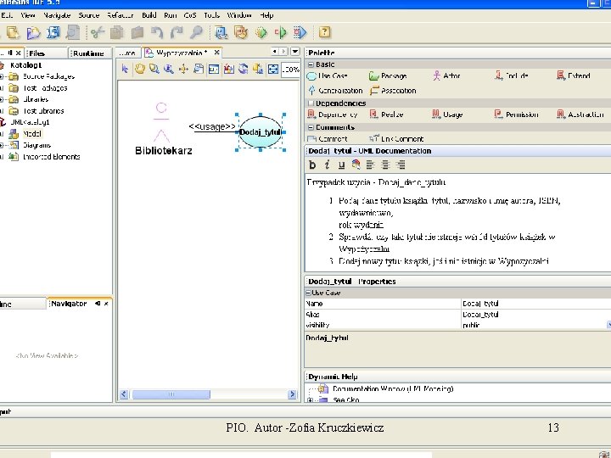611x458 pixels.
Task: Pick Association from the palette
Action: pyautogui.click(x=393, y=91)
